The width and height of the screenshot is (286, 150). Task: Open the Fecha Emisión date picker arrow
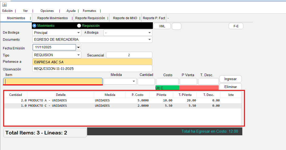click(x=79, y=47)
